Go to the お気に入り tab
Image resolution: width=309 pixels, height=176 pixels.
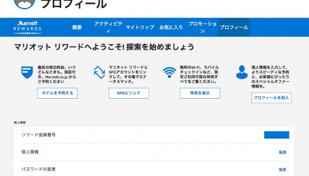point(171,28)
